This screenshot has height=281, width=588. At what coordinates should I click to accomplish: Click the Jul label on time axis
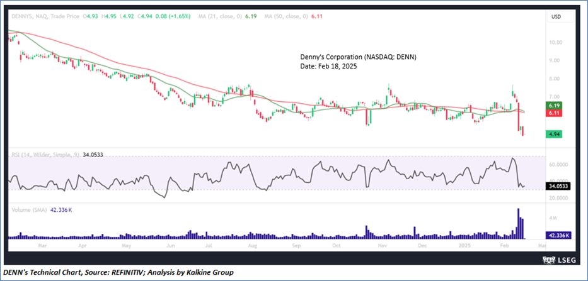click(209, 246)
